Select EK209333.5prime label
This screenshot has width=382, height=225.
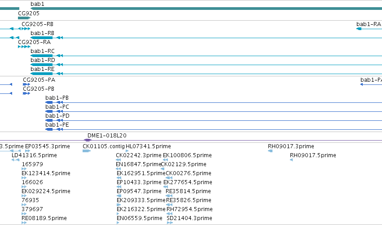(x=141, y=200)
